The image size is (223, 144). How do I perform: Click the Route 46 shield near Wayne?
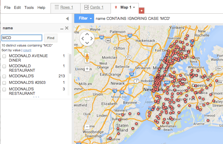pos(108,40)
